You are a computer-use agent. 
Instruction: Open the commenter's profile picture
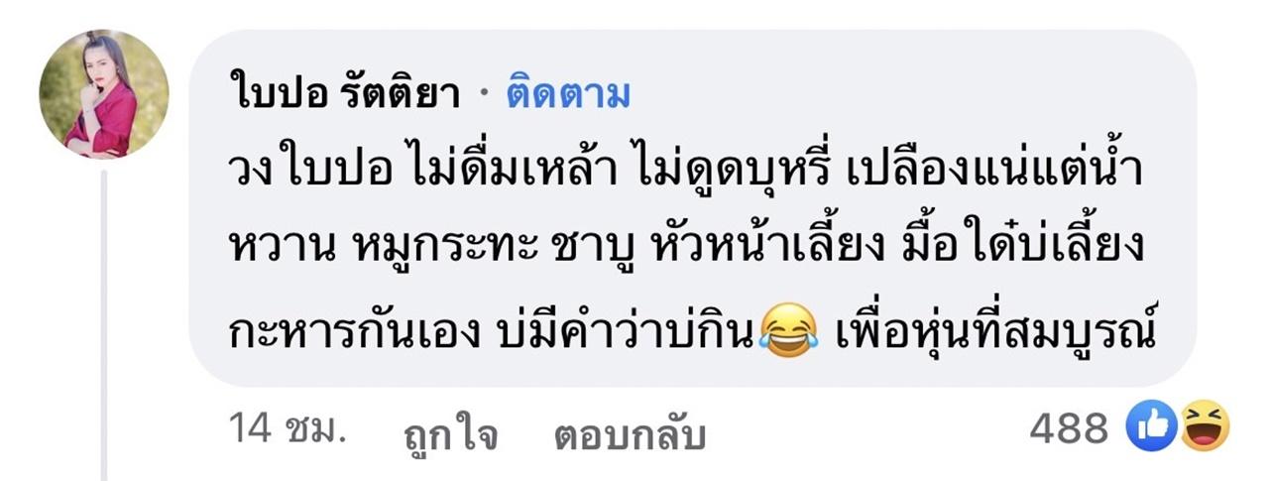[x=104, y=94]
